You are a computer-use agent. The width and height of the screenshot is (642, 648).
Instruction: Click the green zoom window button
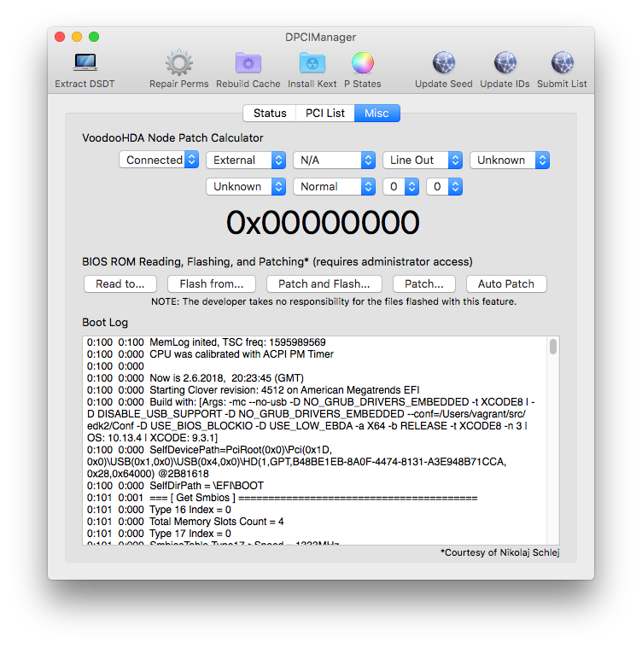[x=94, y=37]
